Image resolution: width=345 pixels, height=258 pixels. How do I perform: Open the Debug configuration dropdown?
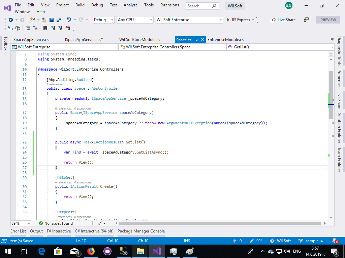pos(103,20)
